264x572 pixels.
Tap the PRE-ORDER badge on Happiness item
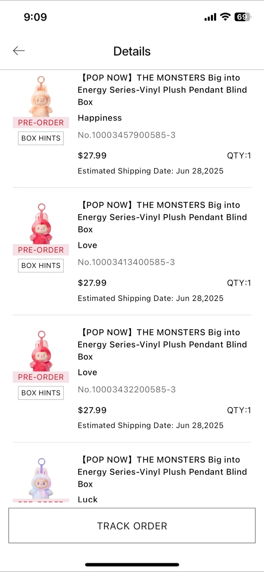41,122
